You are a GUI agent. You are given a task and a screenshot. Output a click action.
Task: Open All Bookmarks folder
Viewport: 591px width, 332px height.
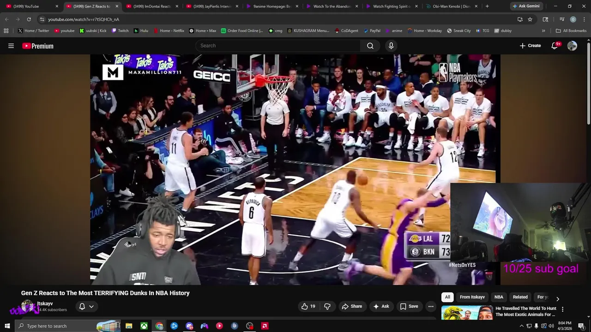pyautogui.click(x=571, y=31)
